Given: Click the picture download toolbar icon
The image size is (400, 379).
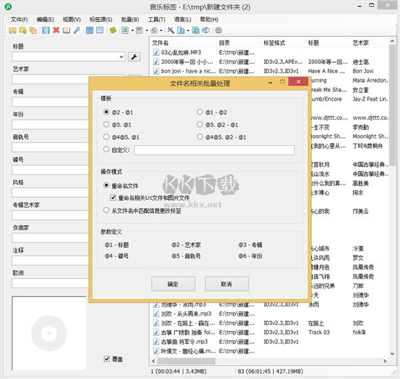Looking at the screenshot, I should pos(125,31).
